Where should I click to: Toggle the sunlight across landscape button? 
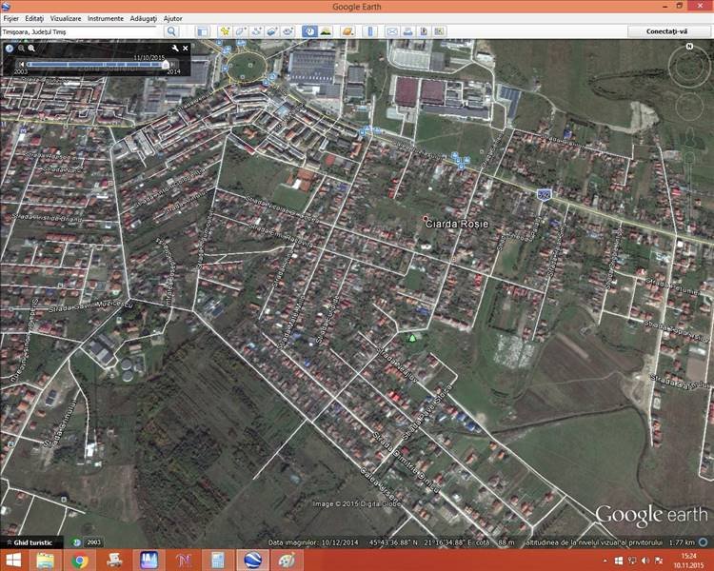(326, 31)
